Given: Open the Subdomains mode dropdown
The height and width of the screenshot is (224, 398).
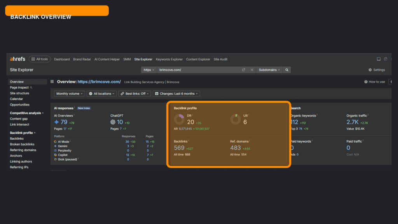Looking at the screenshot, I should 269,70.
